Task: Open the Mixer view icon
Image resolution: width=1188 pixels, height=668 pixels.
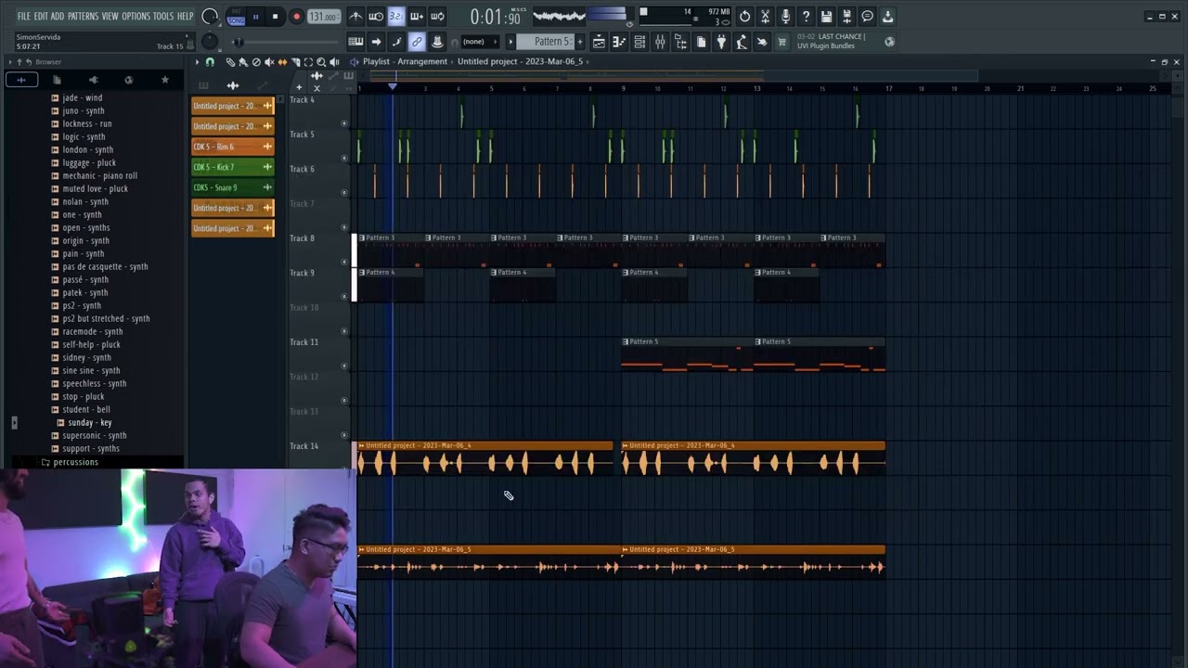Action: tap(660, 42)
